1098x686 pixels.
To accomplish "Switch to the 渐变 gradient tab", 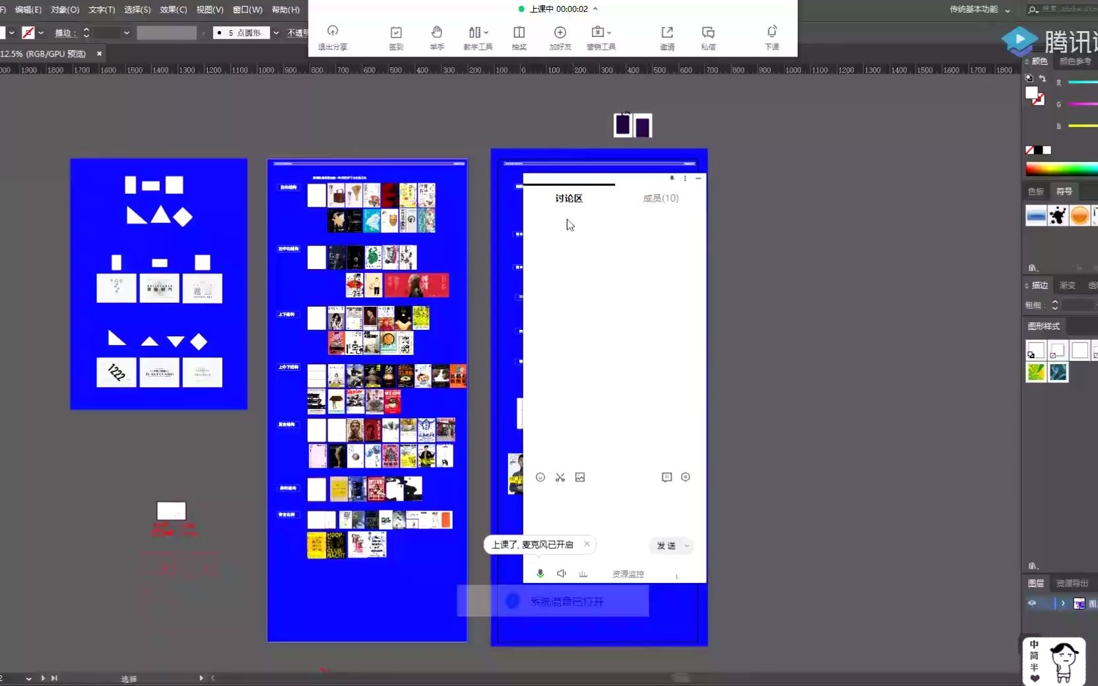I will pyautogui.click(x=1068, y=285).
